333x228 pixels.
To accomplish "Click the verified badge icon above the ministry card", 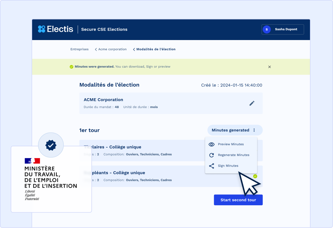I will [x=51, y=145].
